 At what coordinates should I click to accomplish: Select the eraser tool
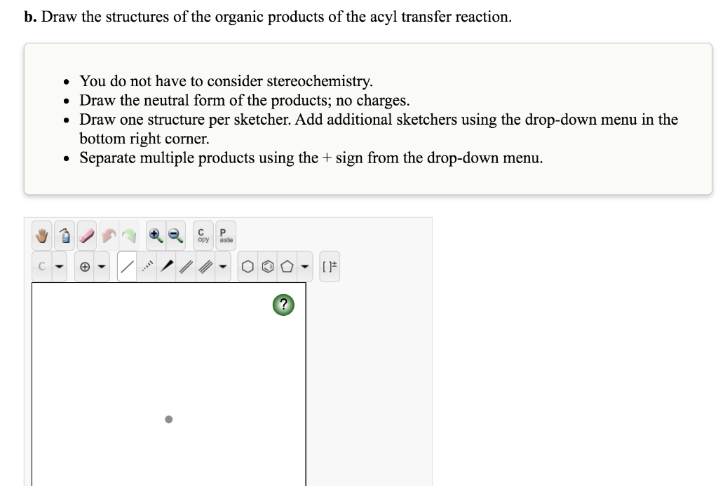coord(86,235)
